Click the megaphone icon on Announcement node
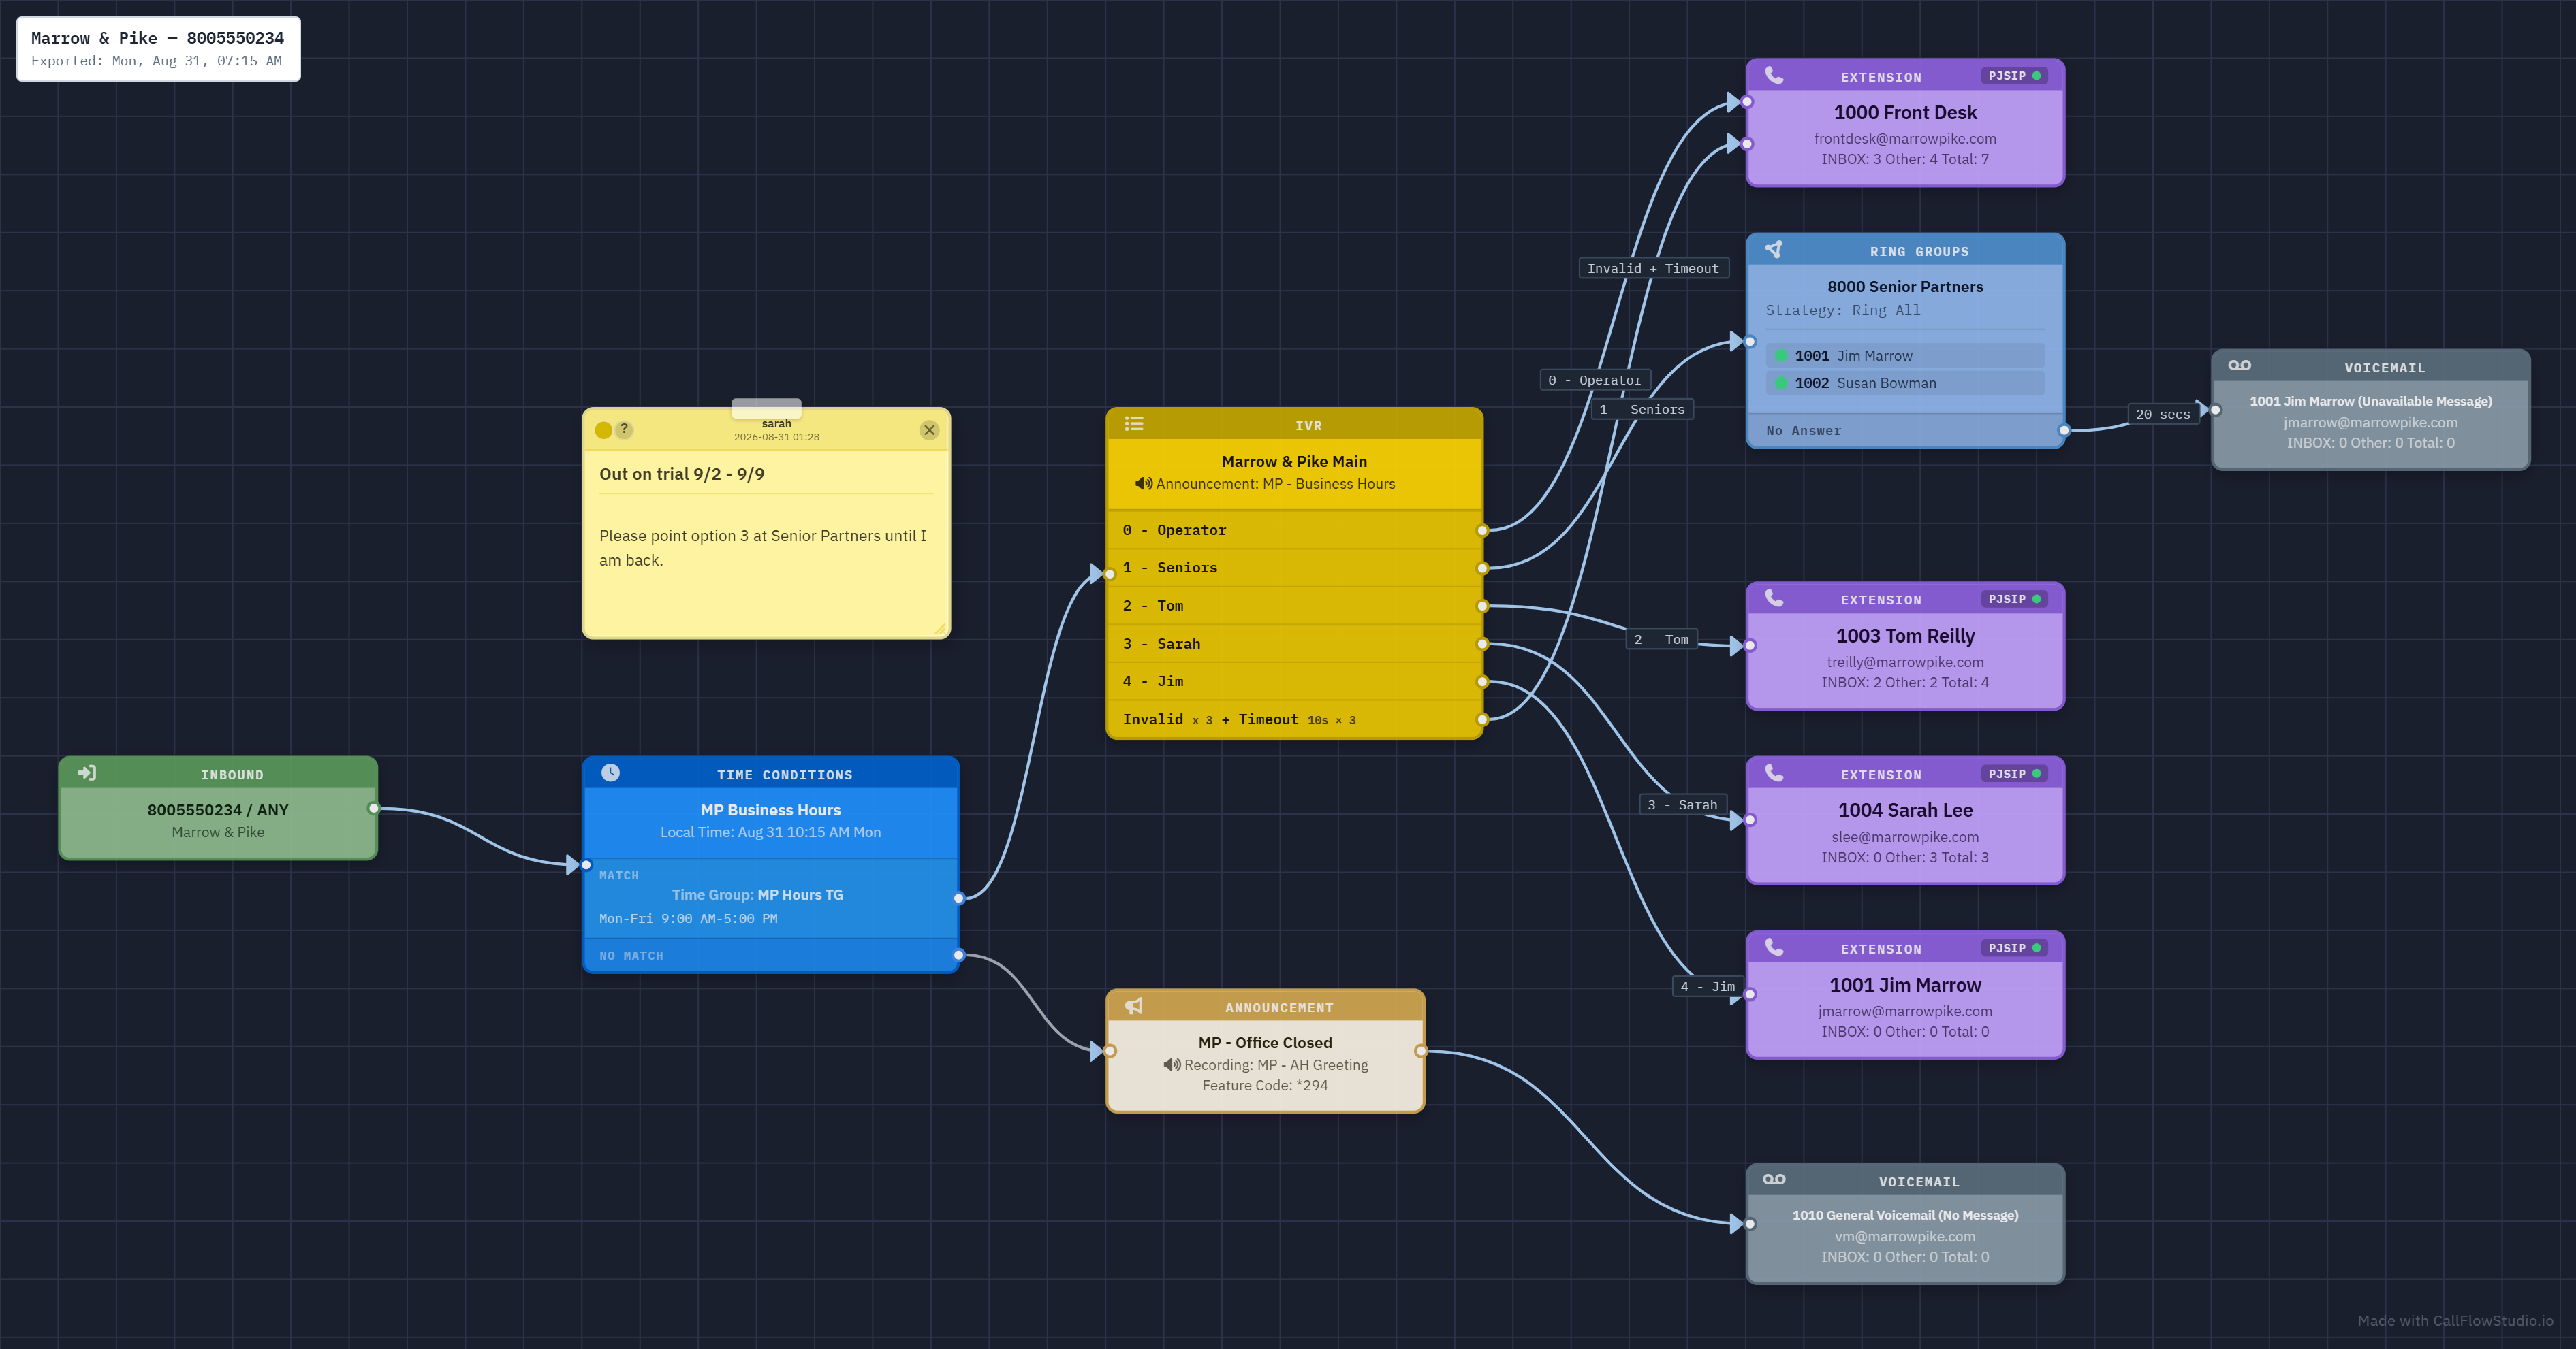The width and height of the screenshot is (2576, 1349). coord(1134,1006)
